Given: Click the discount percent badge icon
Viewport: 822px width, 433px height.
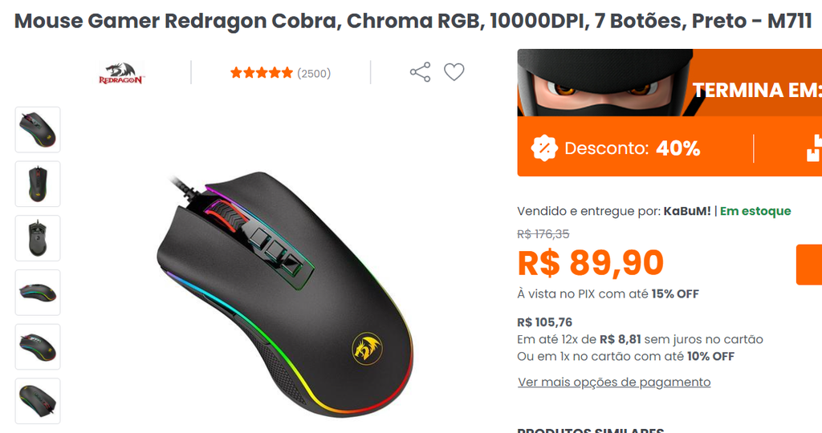Looking at the screenshot, I should pos(544,148).
